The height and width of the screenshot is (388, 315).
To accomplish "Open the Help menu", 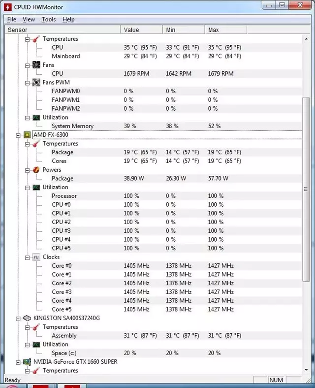I will tap(68, 19).
